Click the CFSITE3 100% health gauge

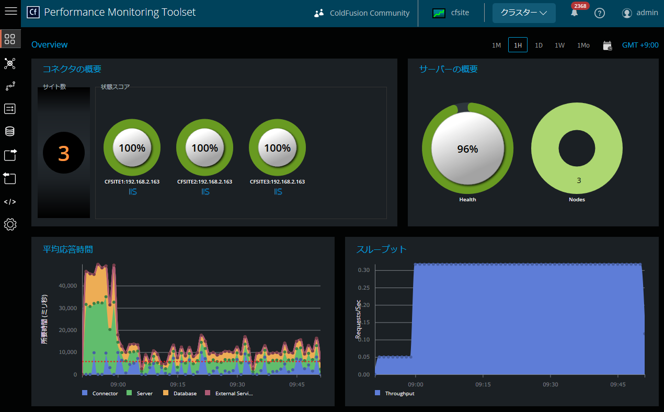pos(278,148)
